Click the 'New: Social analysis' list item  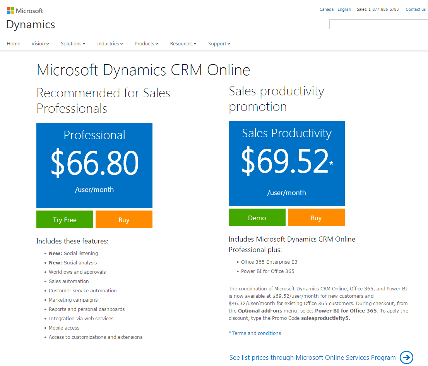(x=73, y=262)
